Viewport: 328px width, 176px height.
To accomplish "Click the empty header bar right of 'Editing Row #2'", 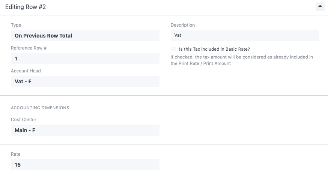I will (180, 7).
